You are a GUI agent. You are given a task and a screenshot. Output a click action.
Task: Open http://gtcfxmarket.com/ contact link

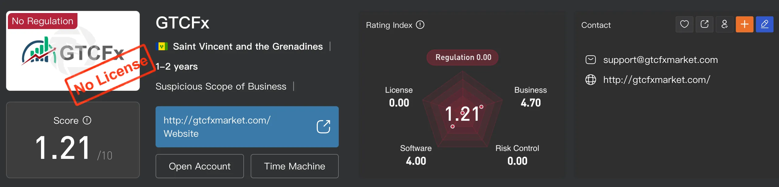click(657, 80)
